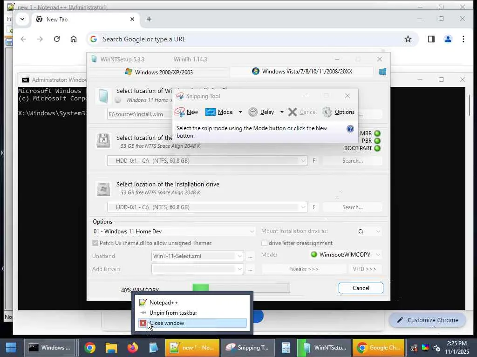The height and width of the screenshot is (357, 477).
Task: Toggle drive letter preassignment checkbox
Action: (x=264, y=243)
